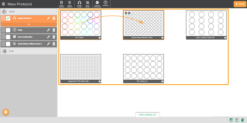Delete the User Confirmation step
This screenshot has width=247, height=123.
[x=54, y=37]
